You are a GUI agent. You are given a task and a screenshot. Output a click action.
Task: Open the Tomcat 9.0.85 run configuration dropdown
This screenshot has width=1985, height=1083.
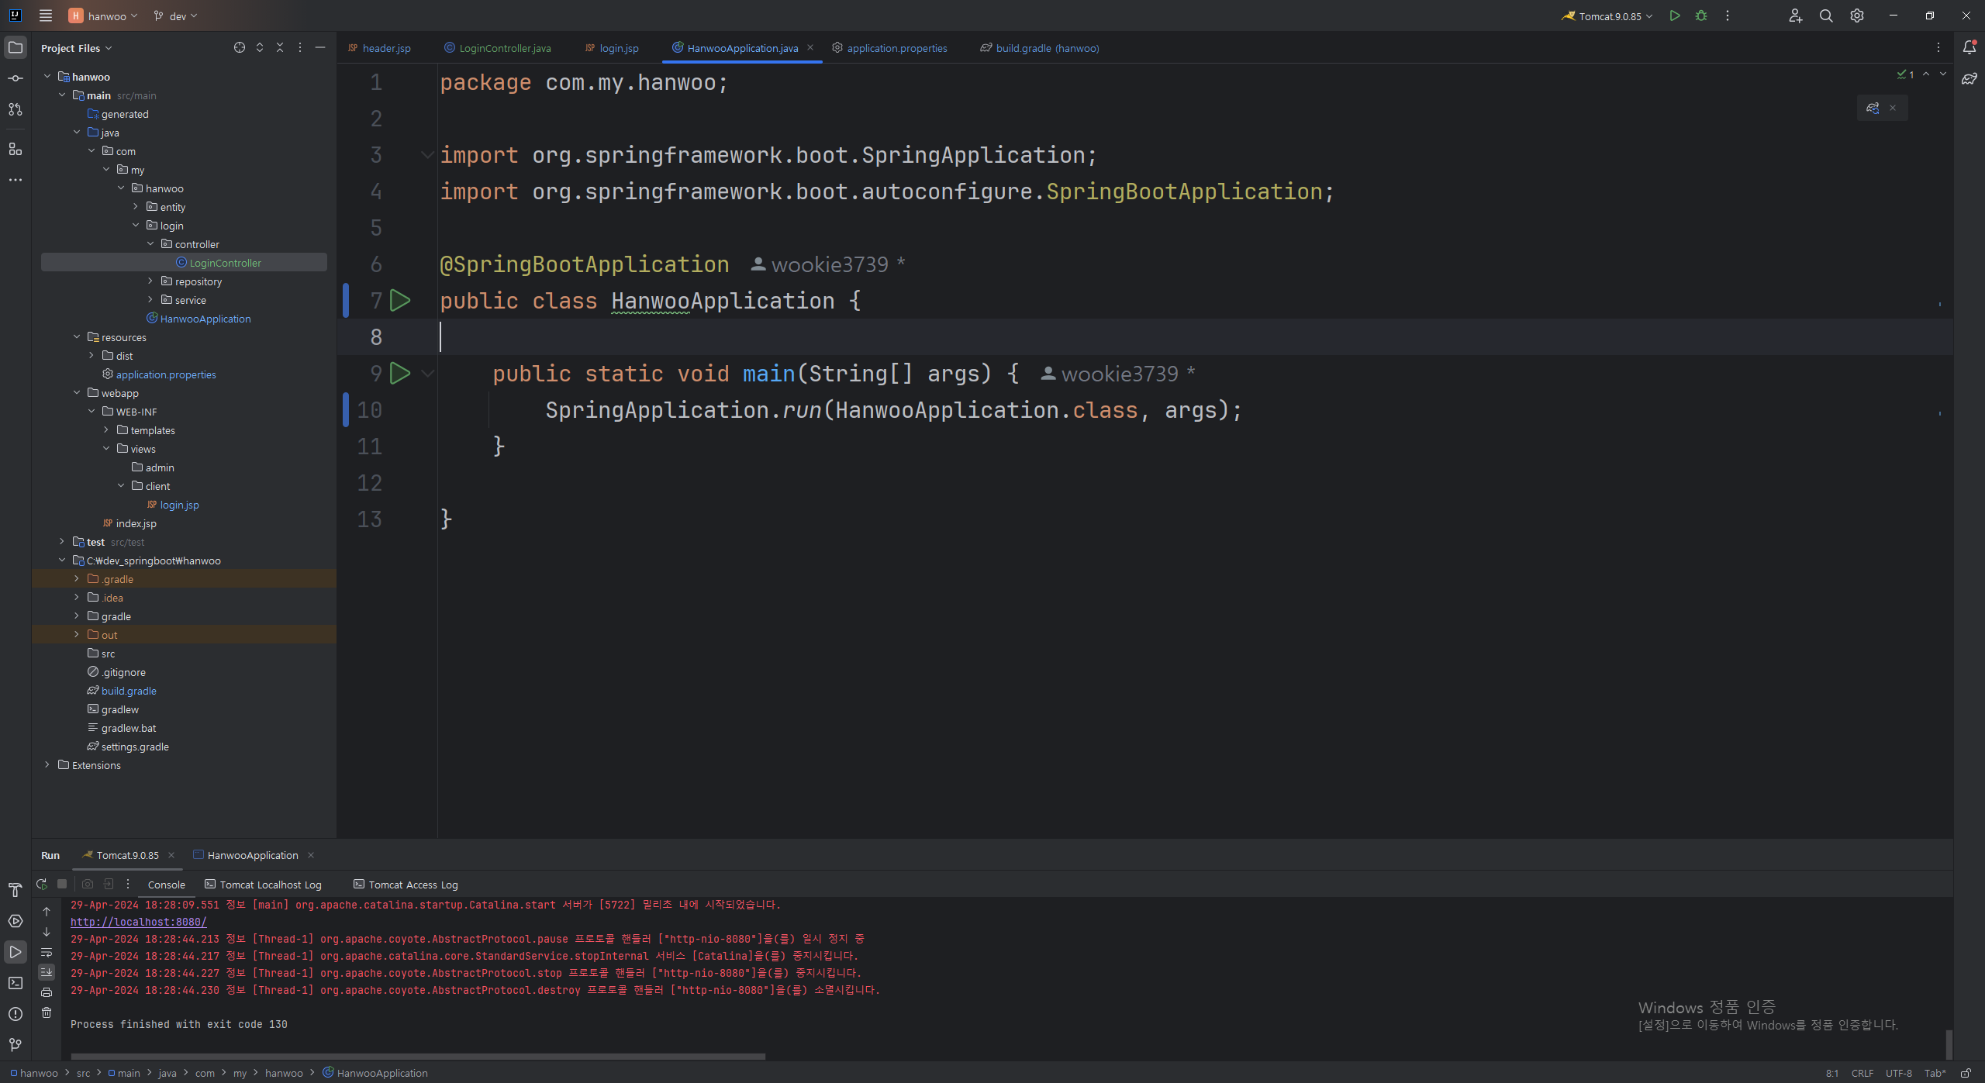[x=1609, y=16]
